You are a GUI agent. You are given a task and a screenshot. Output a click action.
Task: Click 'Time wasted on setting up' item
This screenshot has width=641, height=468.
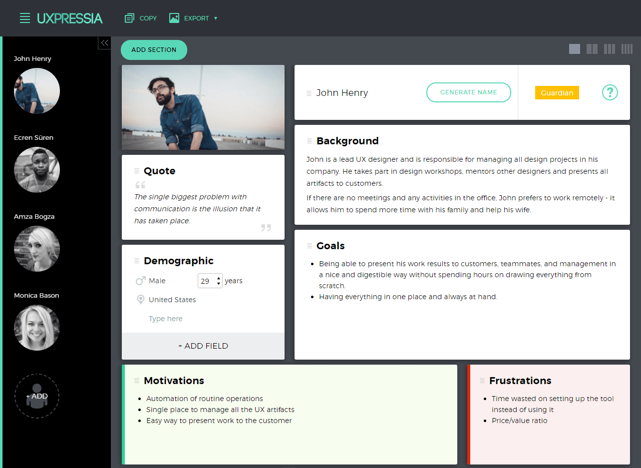coord(553,404)
